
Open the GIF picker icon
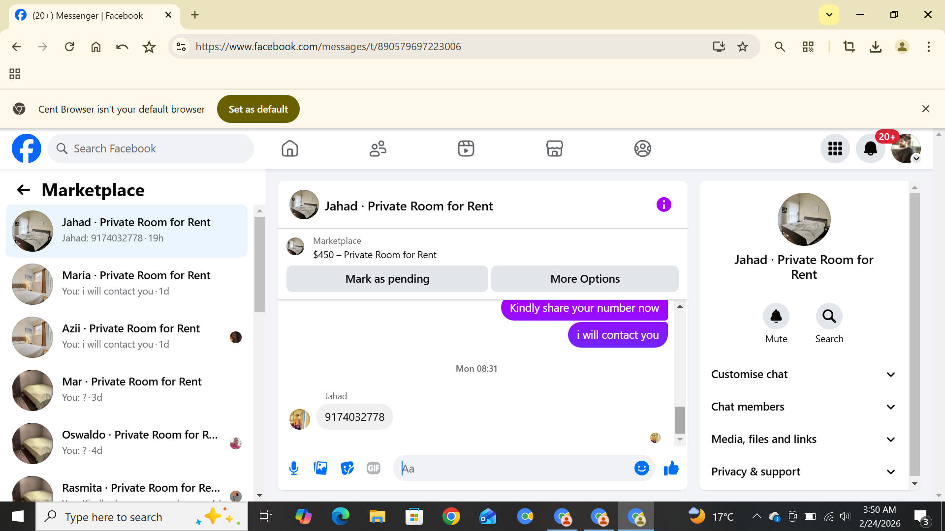(374, 468)
